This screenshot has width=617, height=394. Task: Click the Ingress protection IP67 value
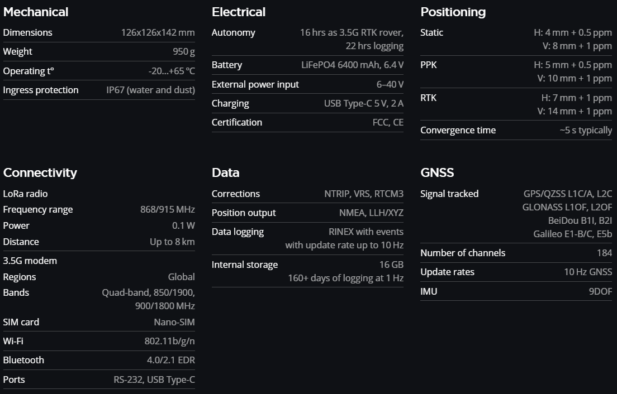150,90
